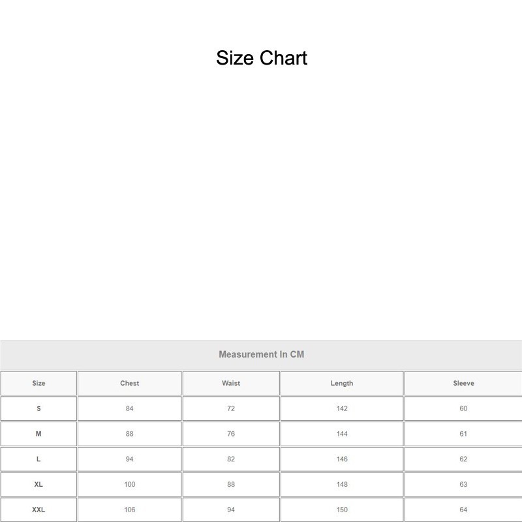This screenshot has height=522, width=522.
Task: Select the XXL size row label
Action: [38, 510]
